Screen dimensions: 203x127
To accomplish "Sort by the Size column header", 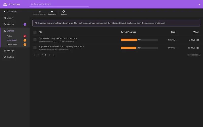I will tap(173, 32).
